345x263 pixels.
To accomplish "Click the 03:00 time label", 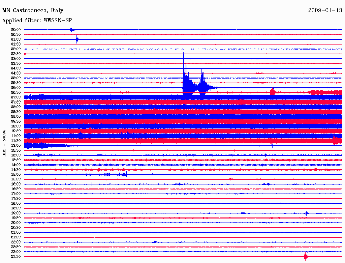I will coord(16,59).
